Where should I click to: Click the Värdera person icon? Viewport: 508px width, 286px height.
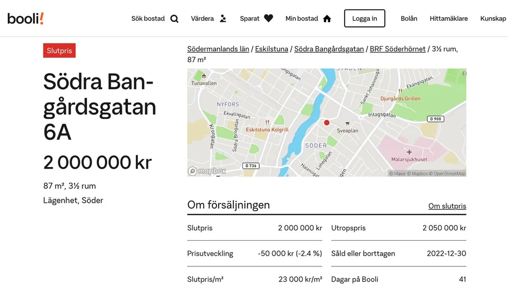pyautogui.click(x=223, y=19)
